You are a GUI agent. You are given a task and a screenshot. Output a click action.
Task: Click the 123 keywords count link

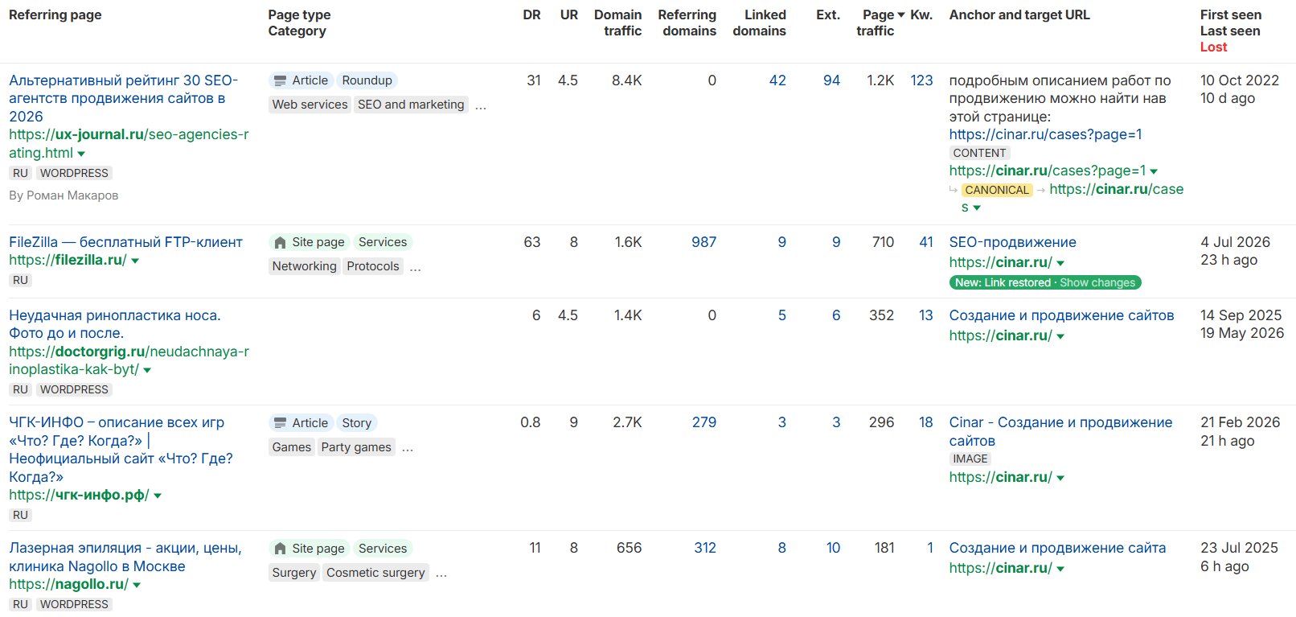point(921,80)
